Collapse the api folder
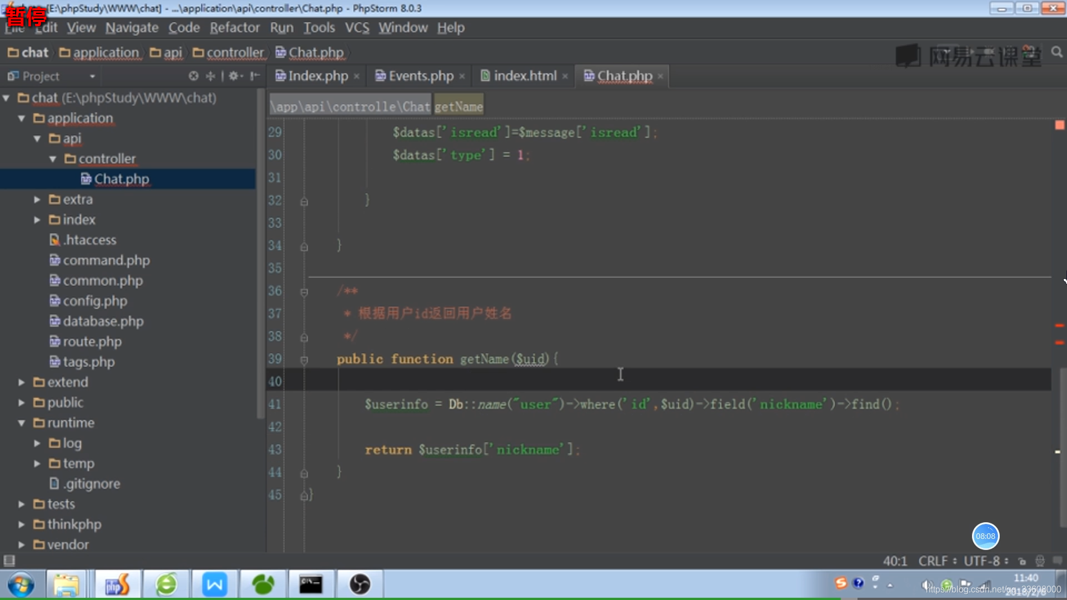This screenshot has width=1067, height=600. [x=37, y=139]
